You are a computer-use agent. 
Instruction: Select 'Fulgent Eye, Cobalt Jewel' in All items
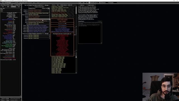pyautogui.click(x=57, y=7)
